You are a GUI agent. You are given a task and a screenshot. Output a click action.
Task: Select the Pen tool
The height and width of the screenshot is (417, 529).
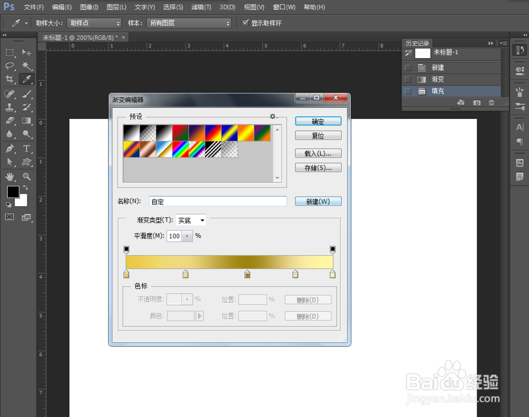[x=10, y=149]
